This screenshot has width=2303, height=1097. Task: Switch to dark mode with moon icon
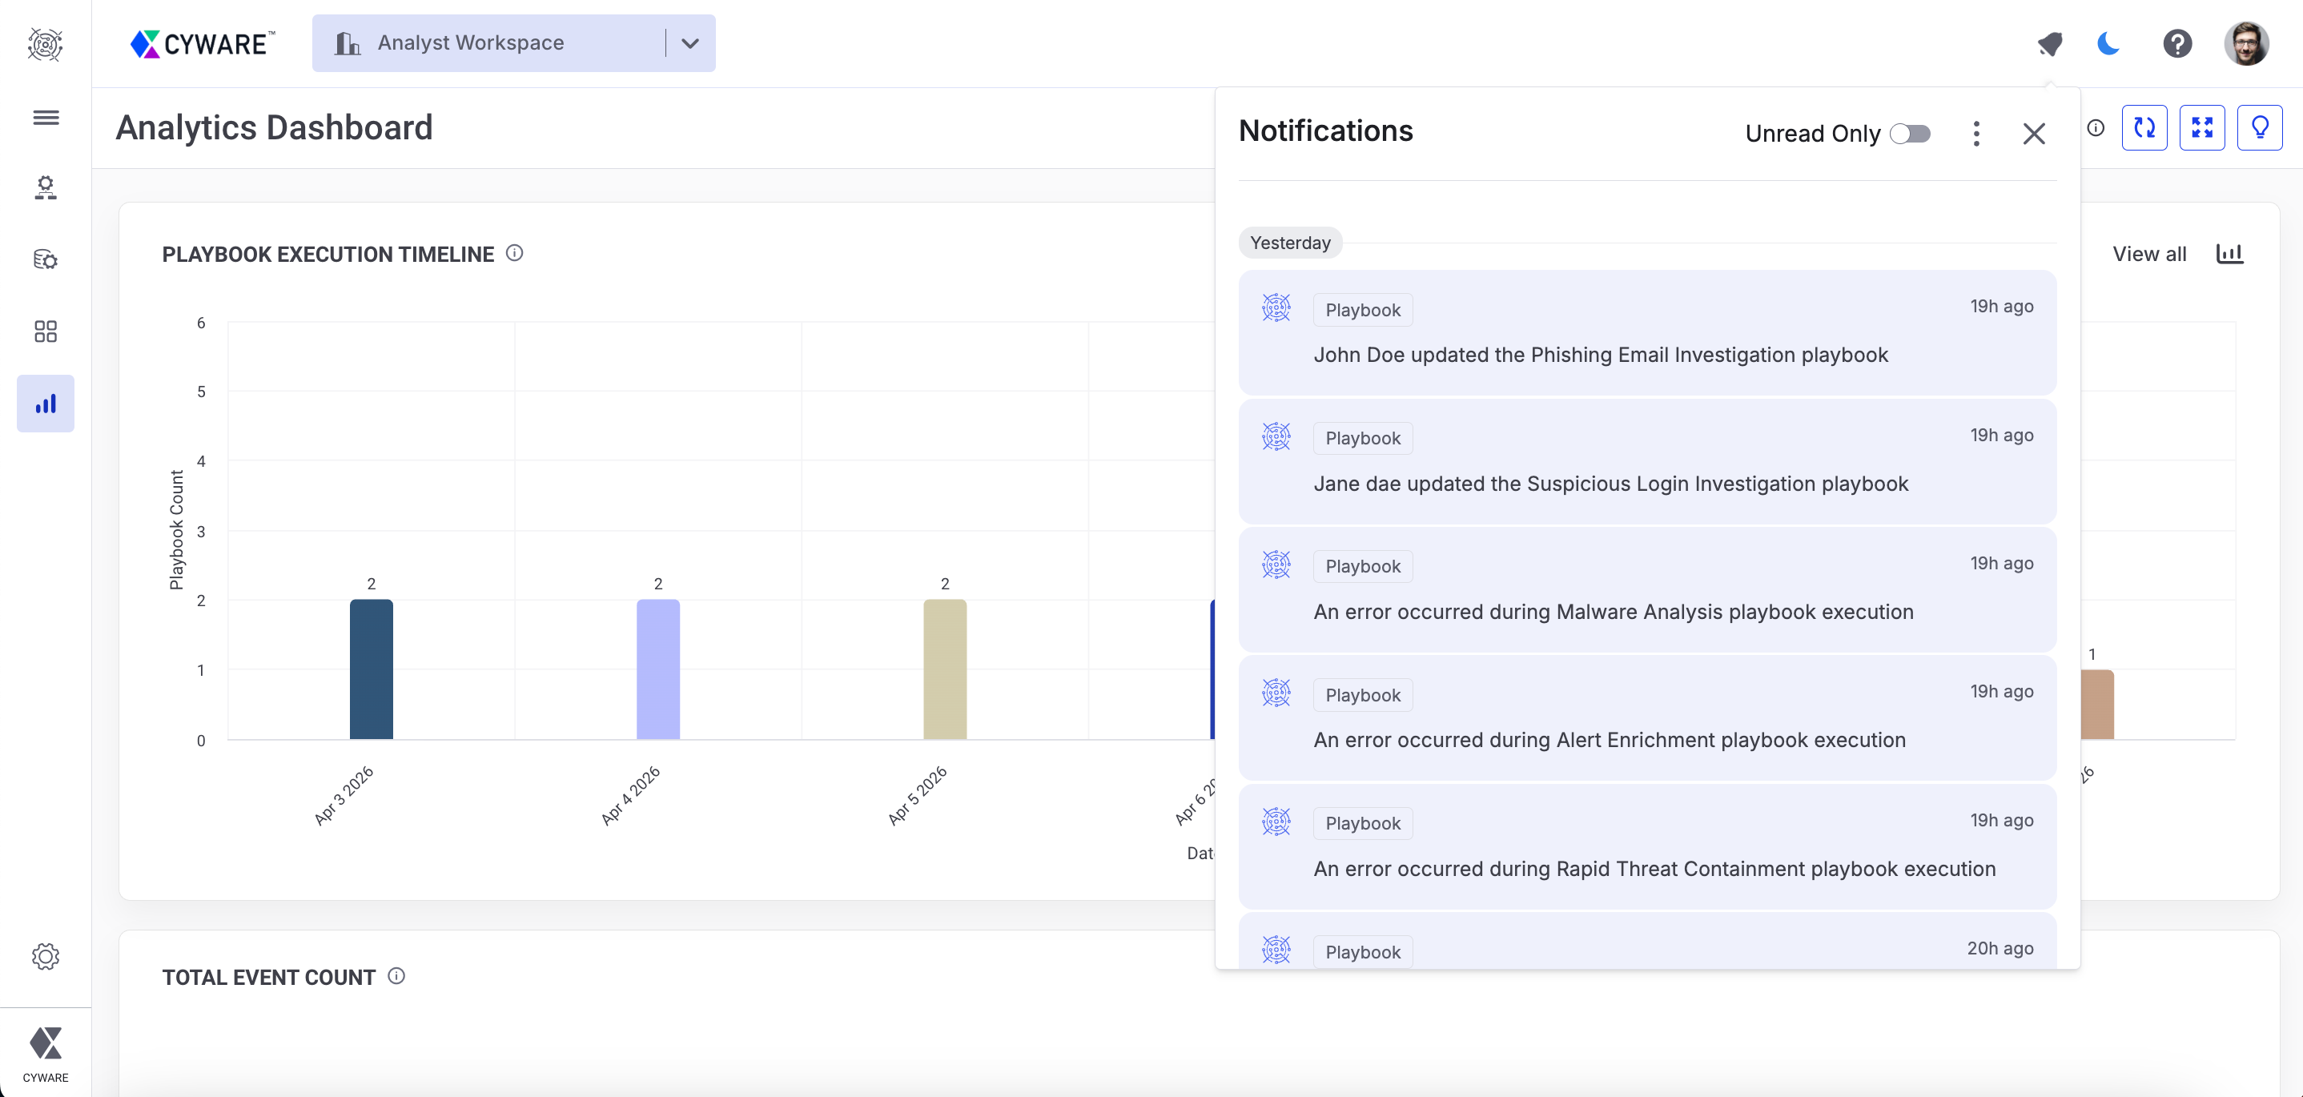[x=2108, y=43]
